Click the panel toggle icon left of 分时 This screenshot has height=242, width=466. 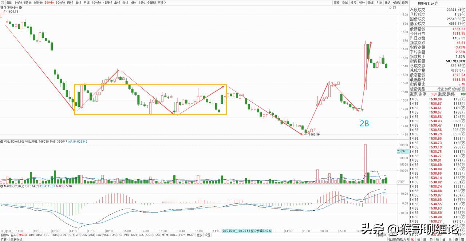[3, 3]
